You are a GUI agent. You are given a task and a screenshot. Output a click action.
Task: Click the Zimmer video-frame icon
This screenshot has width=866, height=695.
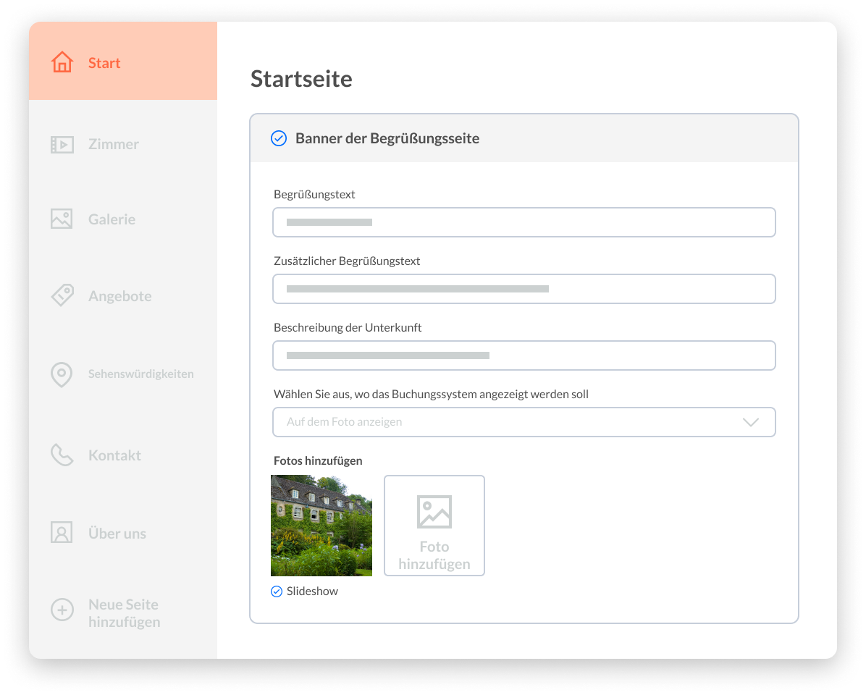pos(62,145)
